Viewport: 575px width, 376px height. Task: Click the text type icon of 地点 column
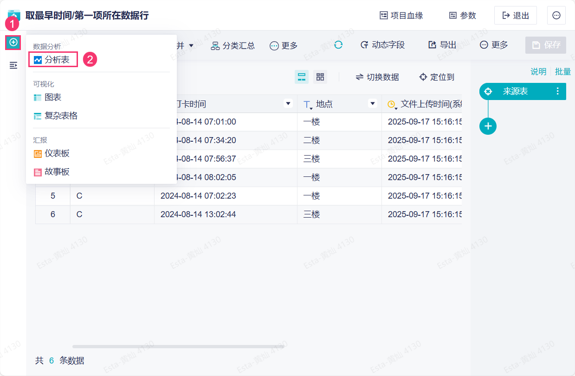point(308,105)
